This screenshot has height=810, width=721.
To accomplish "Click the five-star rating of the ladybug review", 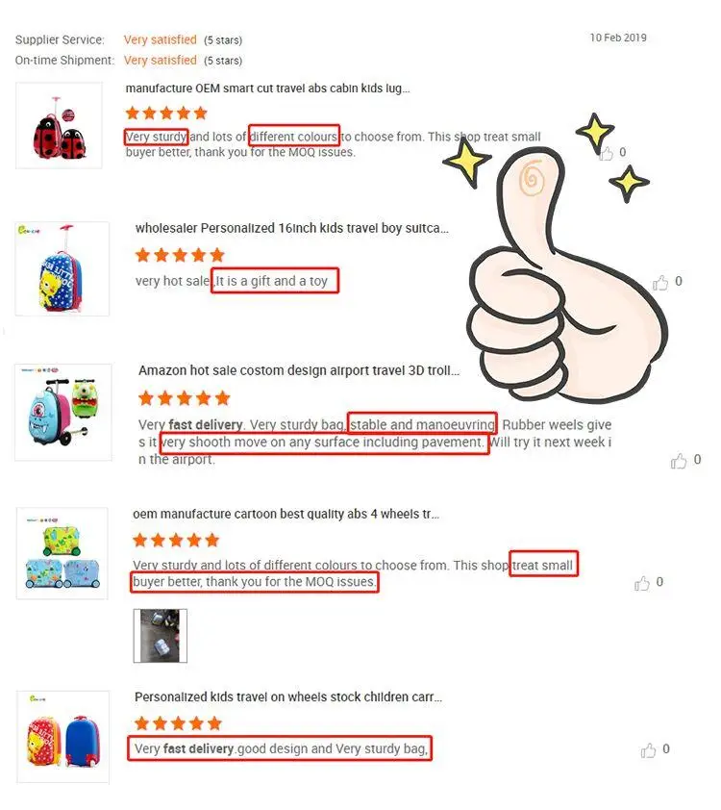I will coord(166,114).
